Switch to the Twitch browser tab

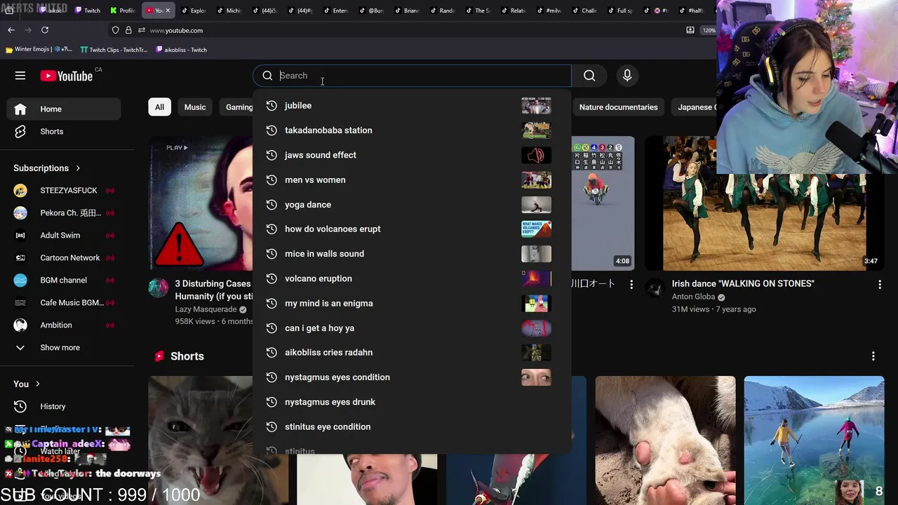pyautogui.click(x=88, y=11)
